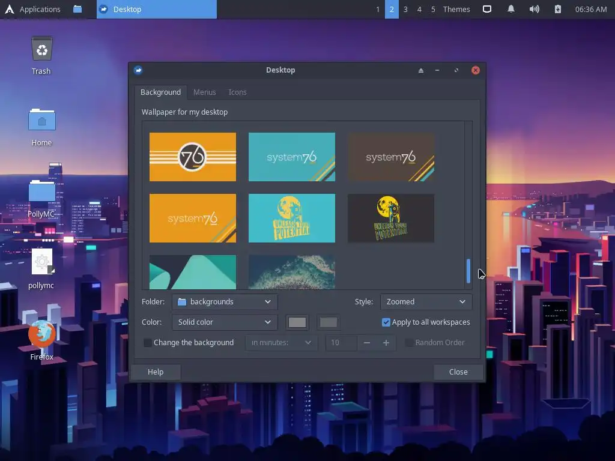Switch to the Menus tab
The image size is (615, 461).
coord(204,92)
